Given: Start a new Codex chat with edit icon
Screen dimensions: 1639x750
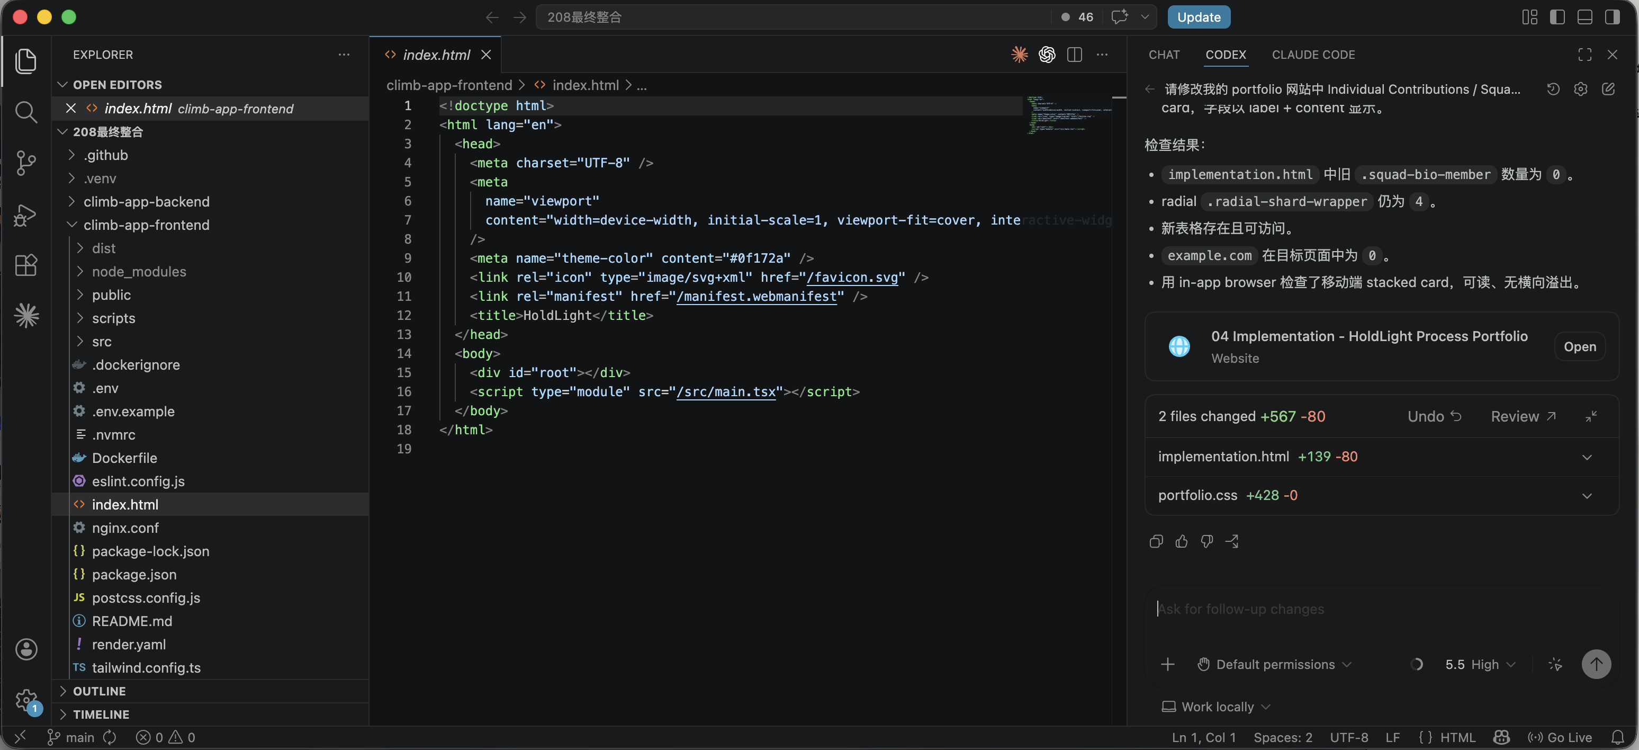Looking at the screenshot, I should click(1608, 89).
